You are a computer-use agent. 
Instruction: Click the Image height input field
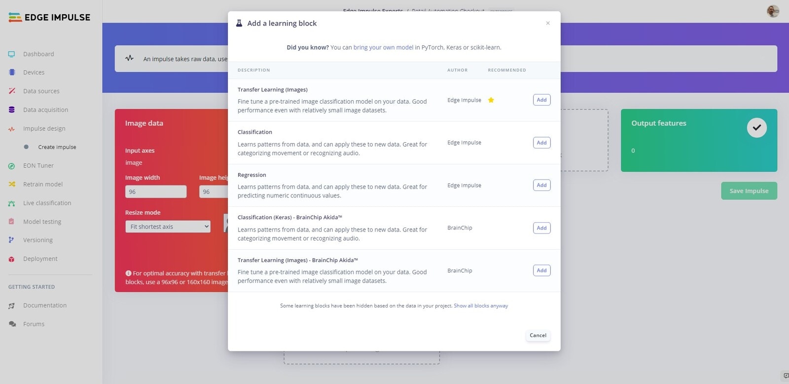pos(214,192)
